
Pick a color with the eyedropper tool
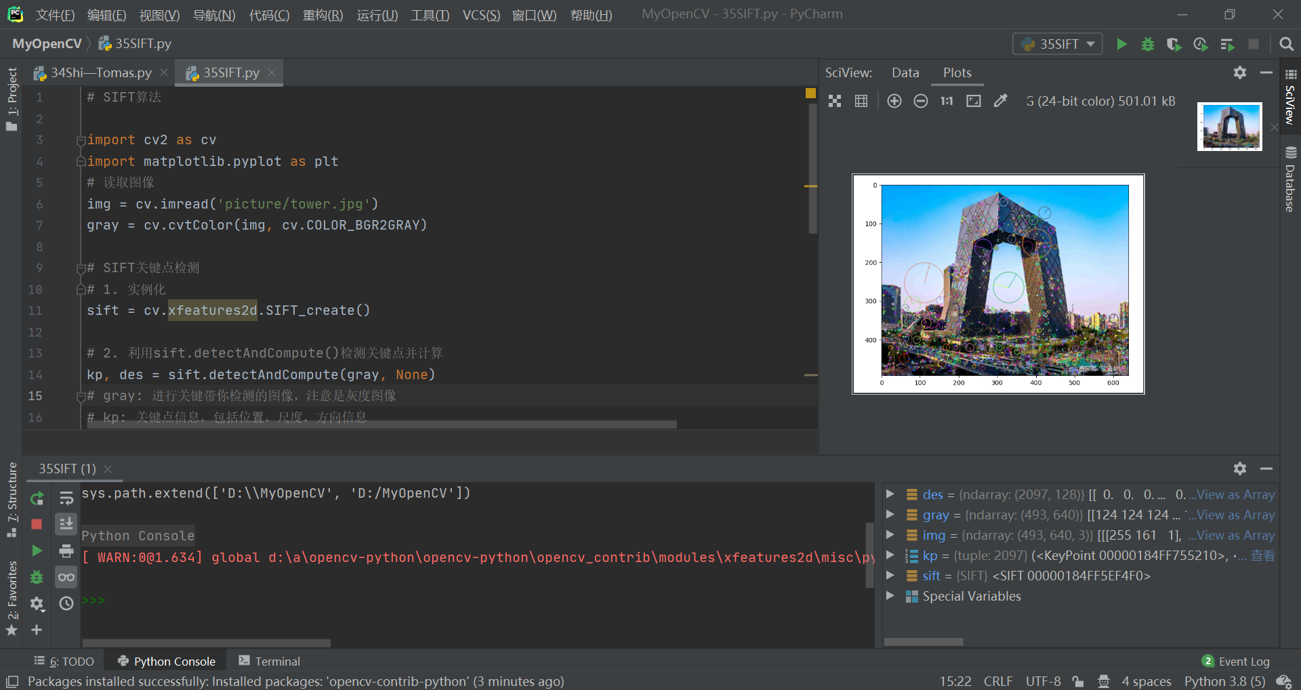tap(1001, 100)
